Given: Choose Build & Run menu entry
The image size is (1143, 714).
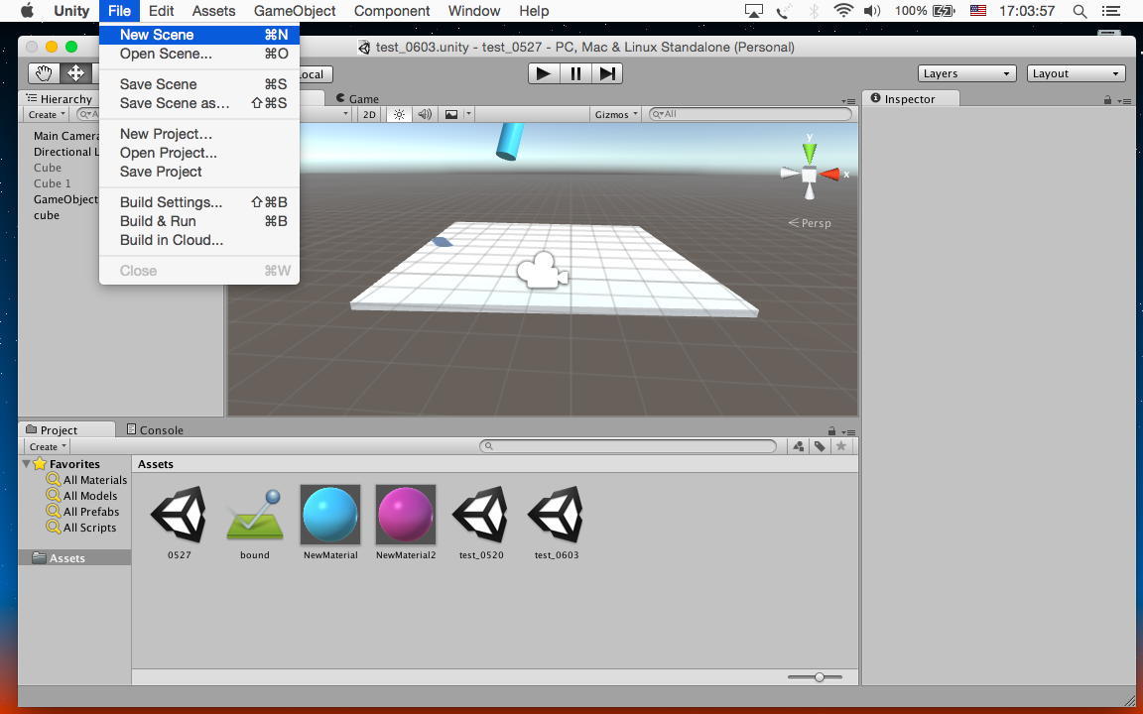Looking at the screenshot, I should pyautogui.click(x=199, y=221).
